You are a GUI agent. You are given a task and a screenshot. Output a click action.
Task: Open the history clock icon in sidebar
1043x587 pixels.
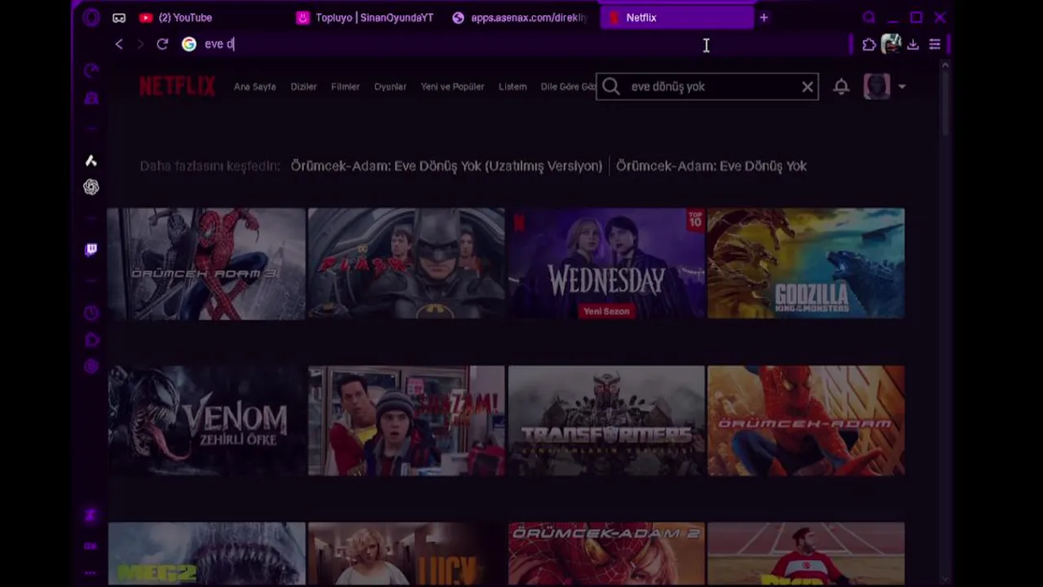(x=91, y=313)
